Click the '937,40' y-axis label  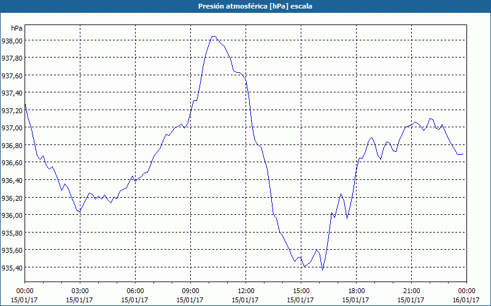point(11,93)
